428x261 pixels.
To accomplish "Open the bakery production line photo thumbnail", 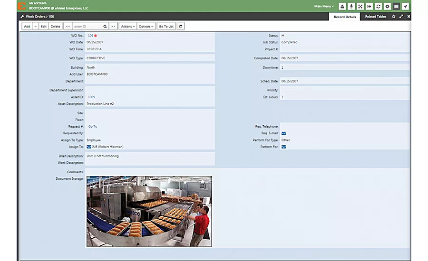I will coord(149,211).
